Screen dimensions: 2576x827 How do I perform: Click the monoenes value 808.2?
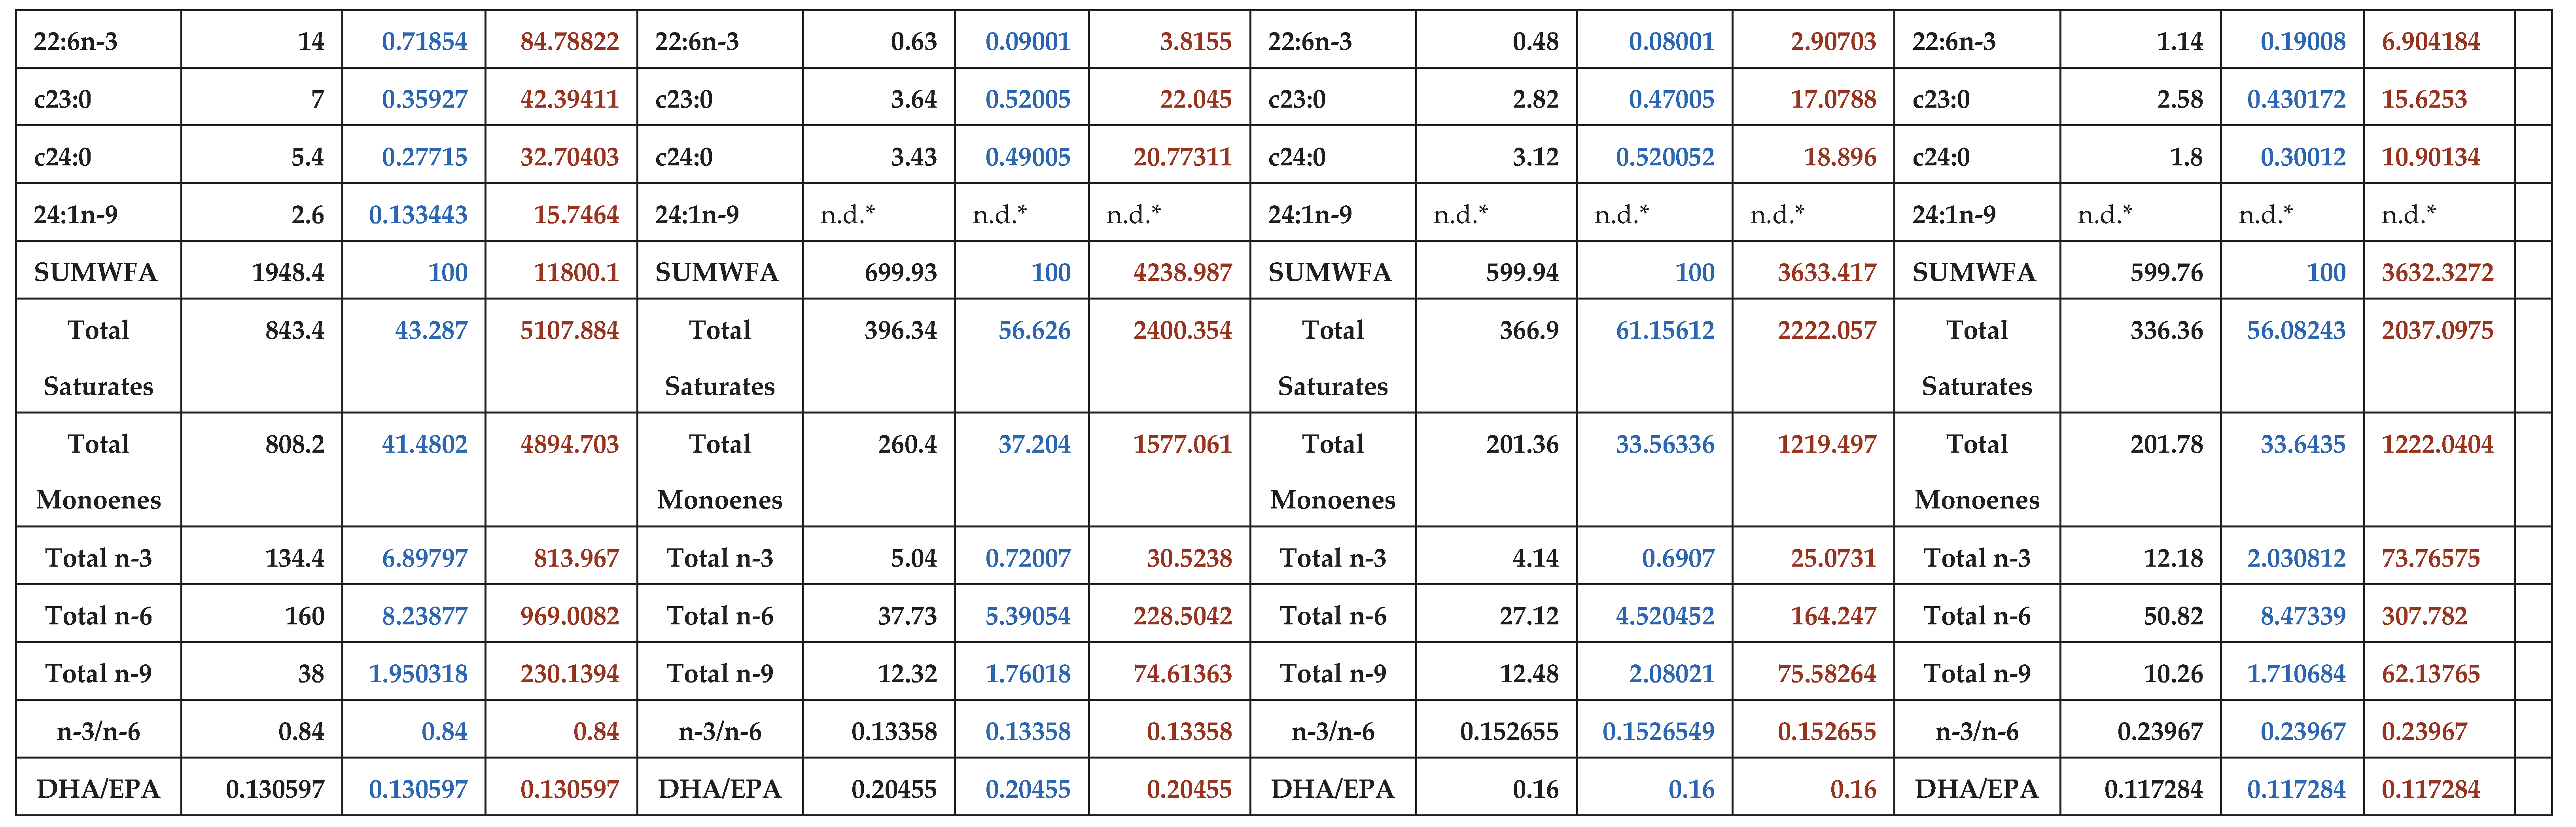[x=294, y=444]
